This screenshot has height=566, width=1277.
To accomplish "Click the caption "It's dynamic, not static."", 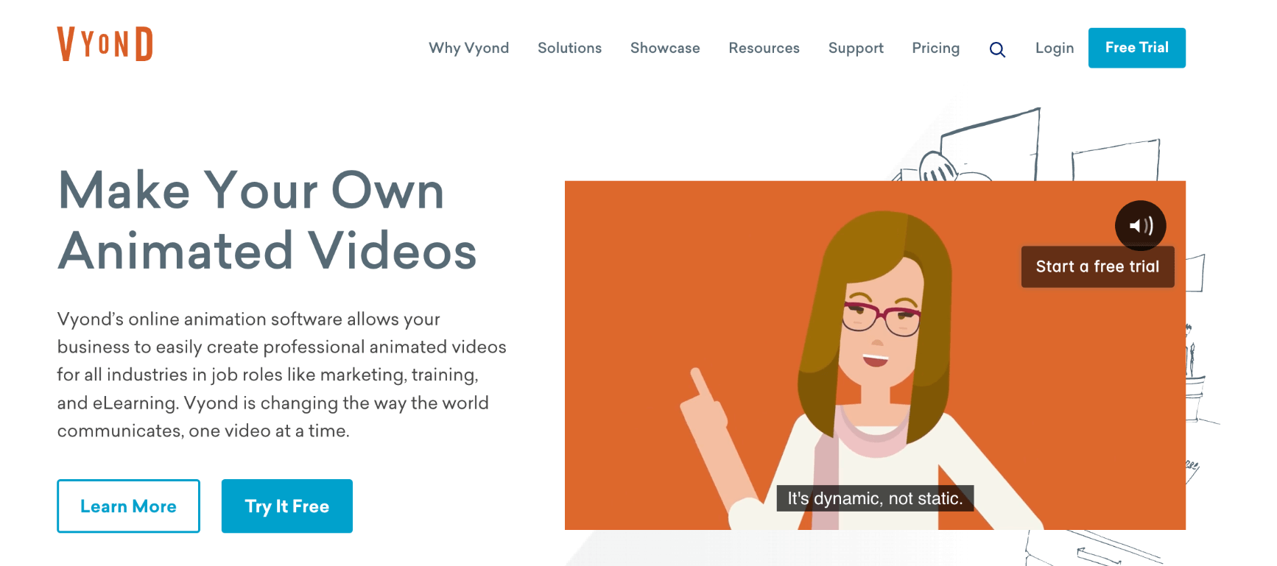I will (x=875, y=498).
